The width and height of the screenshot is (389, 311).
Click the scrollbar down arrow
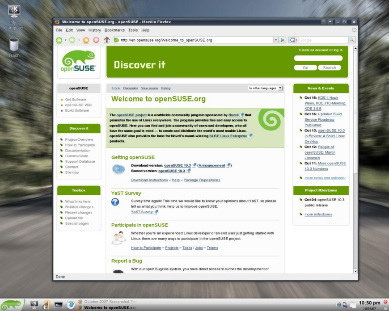355,271
